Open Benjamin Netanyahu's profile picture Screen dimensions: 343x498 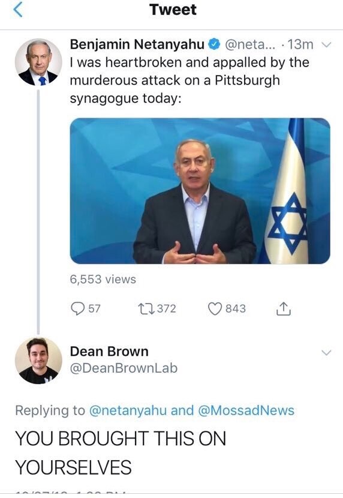point(38,62)
